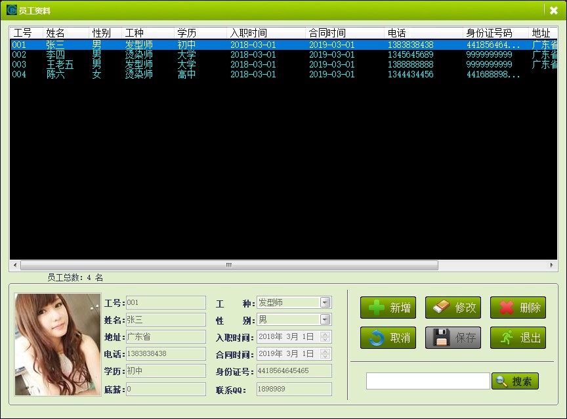Select employee row 陈六
Viewport: 567px width, 419px height.
(56, 75)
